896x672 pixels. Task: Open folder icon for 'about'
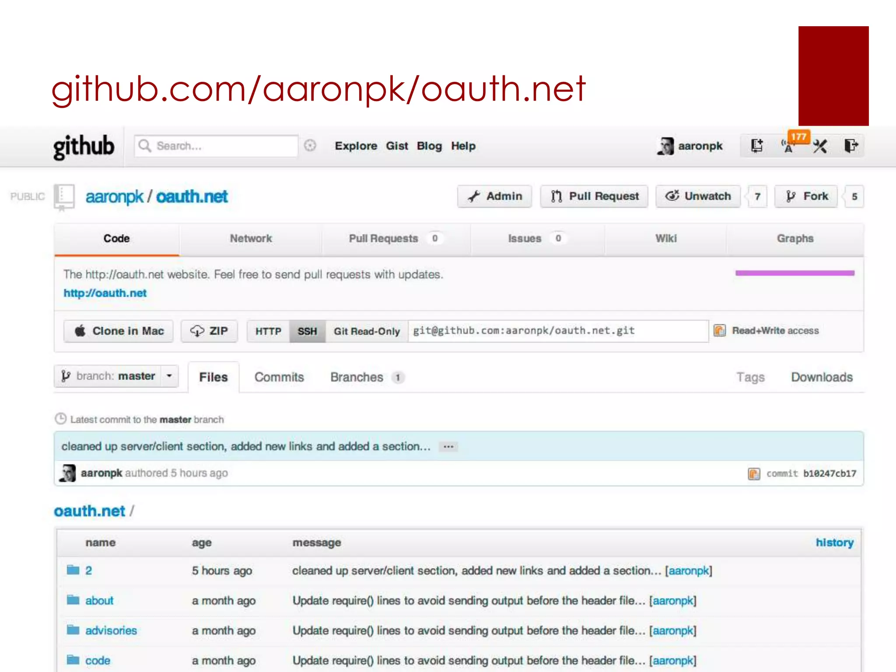pos(73,600)
